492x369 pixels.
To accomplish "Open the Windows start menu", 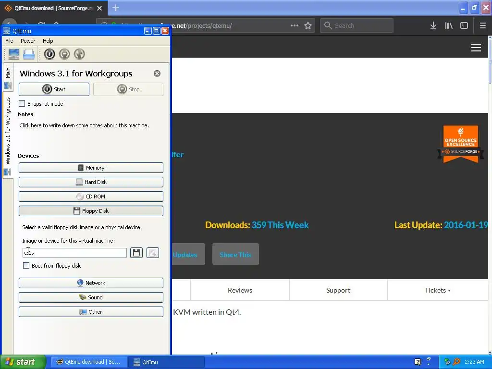I will point(23,362).
